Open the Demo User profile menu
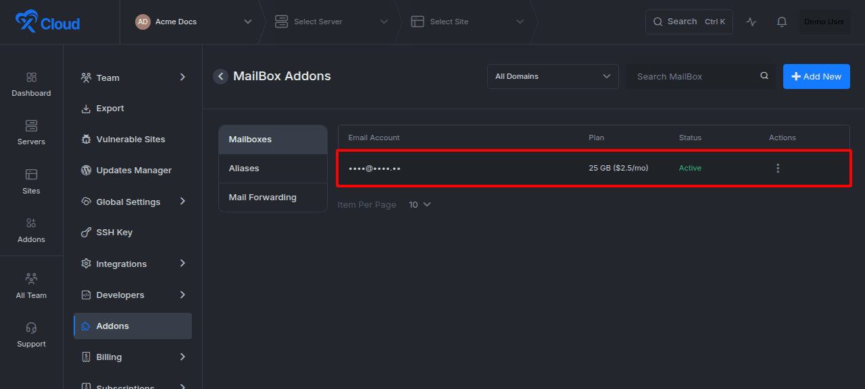The width and height of the screenshot is (865, 389). tap(824, 22)
